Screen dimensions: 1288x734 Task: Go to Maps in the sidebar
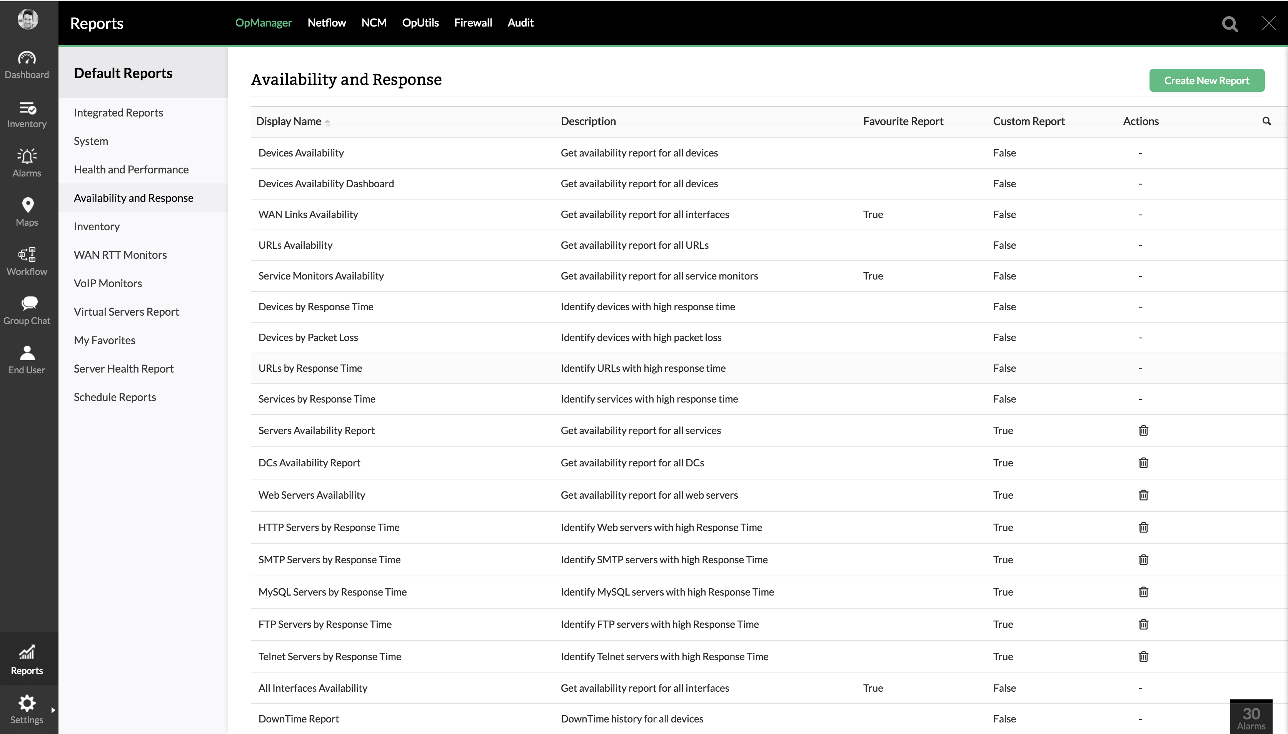[x=27, y=212]
